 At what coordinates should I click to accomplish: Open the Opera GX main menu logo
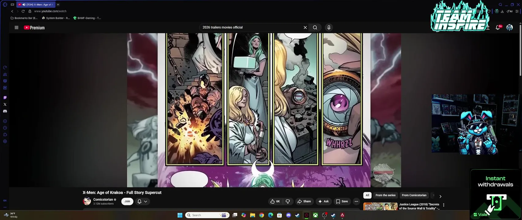(5, 5)
